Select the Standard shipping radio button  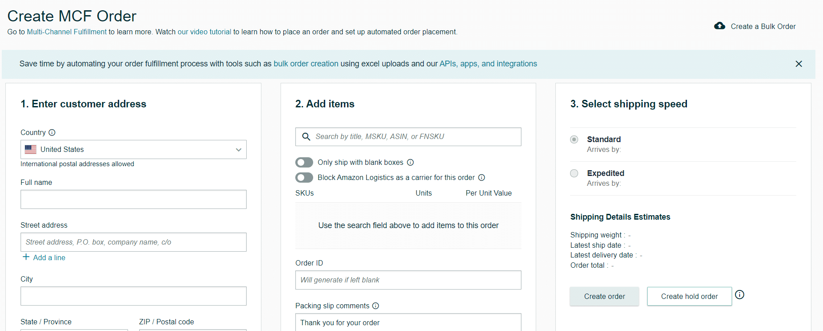(x=574, y=139)
